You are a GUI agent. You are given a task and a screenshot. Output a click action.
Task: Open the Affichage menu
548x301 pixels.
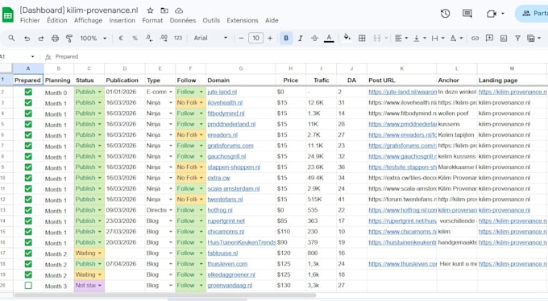[x=88, y=21]
